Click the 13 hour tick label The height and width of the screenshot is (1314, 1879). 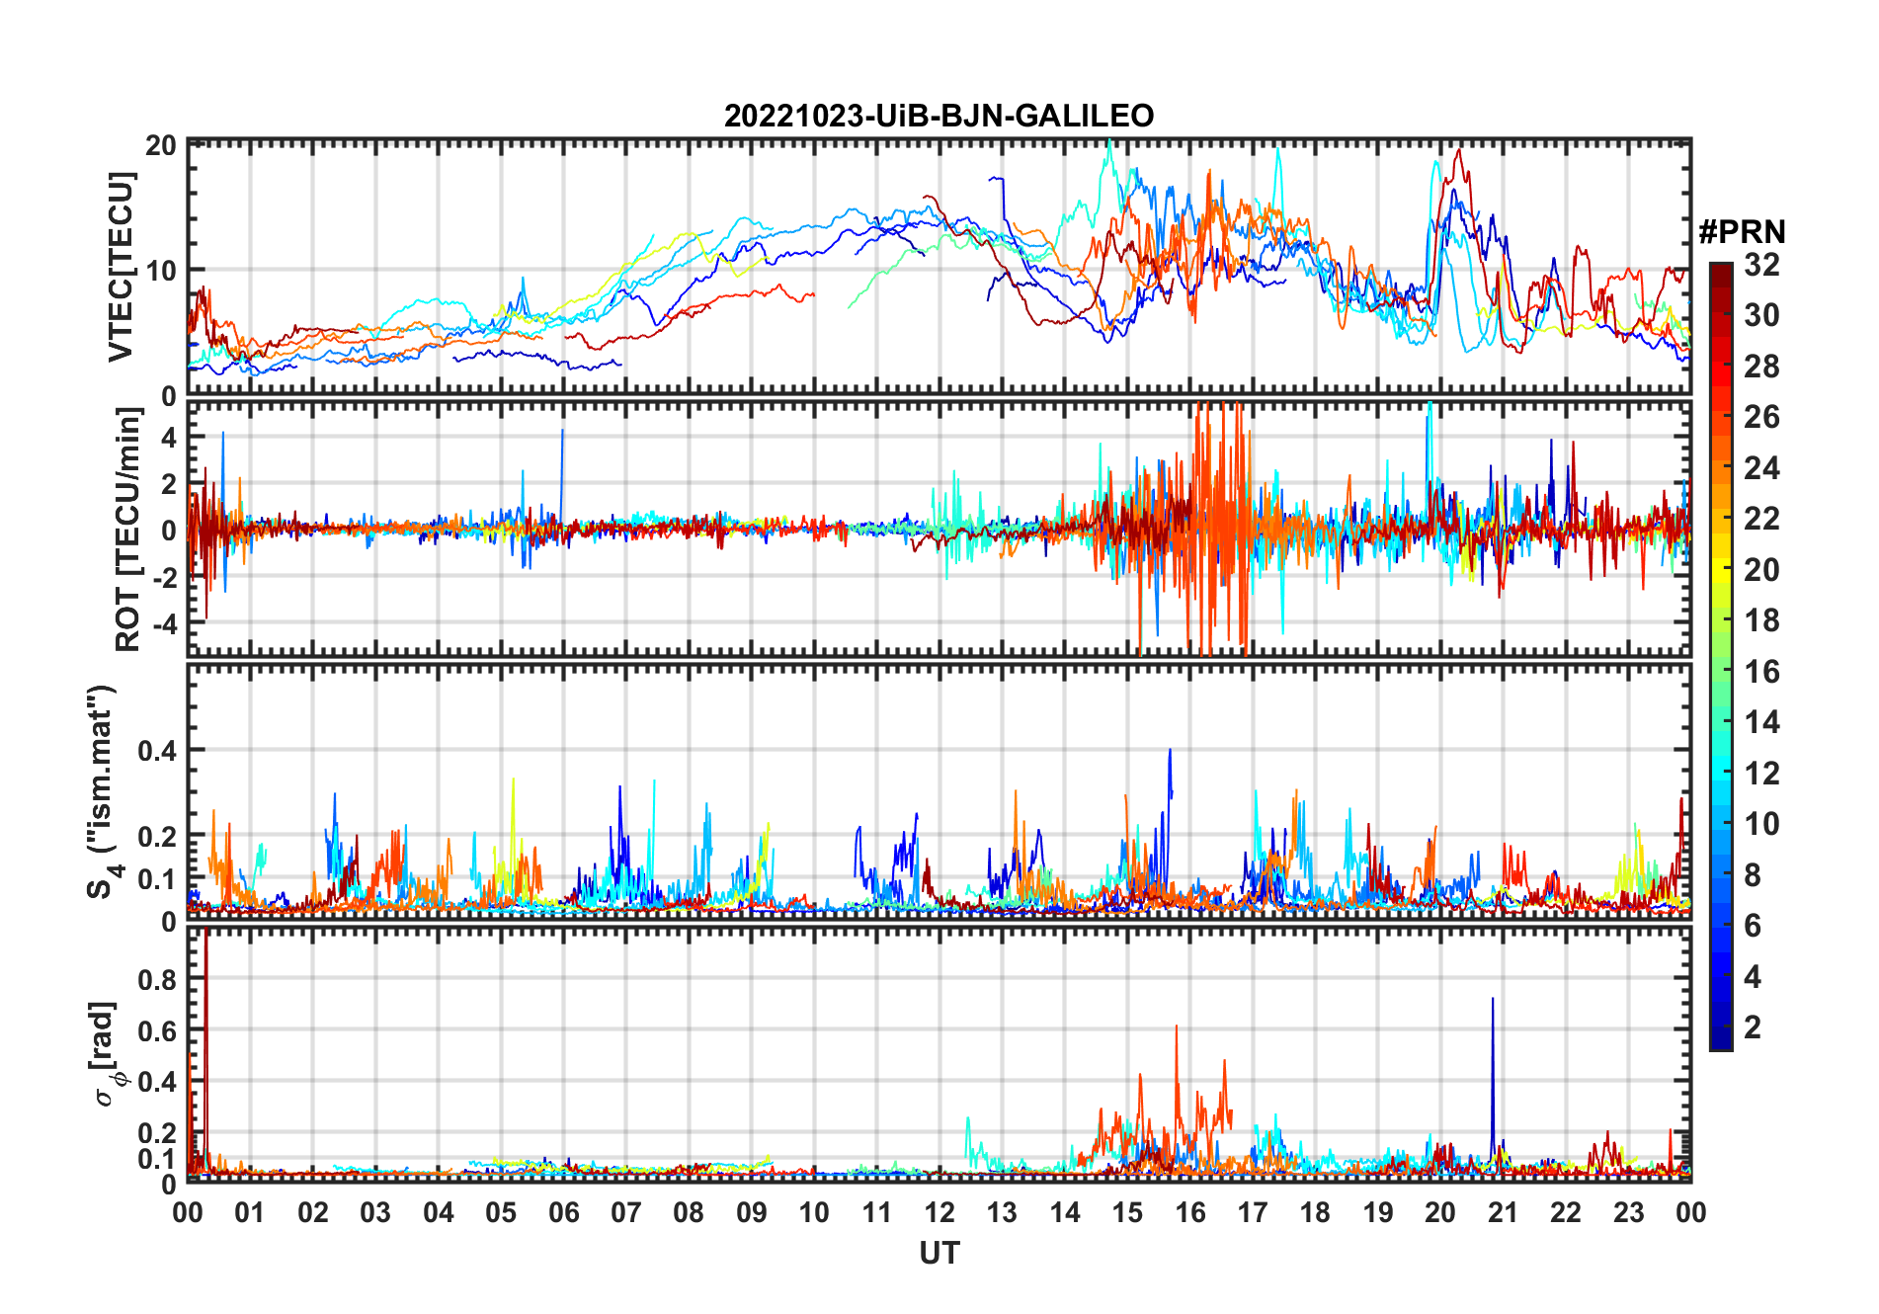pos(1002,1212)
